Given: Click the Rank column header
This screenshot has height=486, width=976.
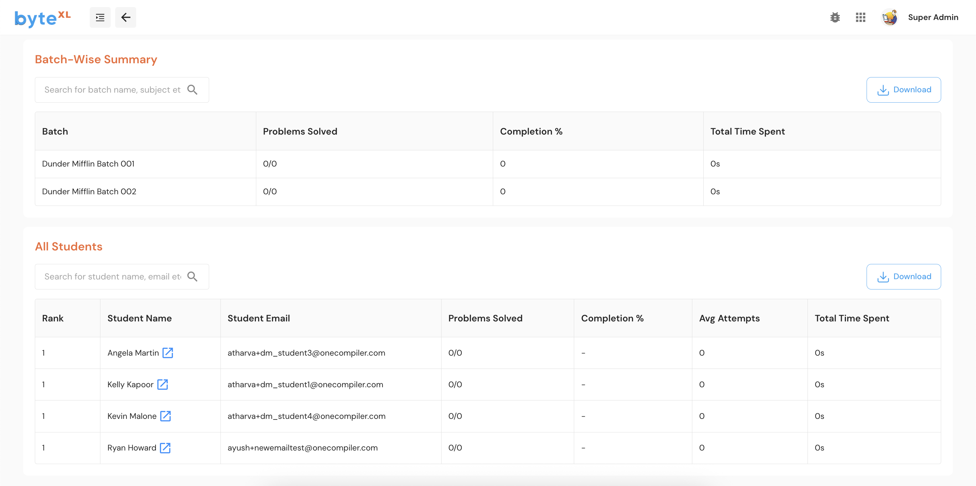Looking at the screenshot, I should pyautogui.click(x=53, y=318).
